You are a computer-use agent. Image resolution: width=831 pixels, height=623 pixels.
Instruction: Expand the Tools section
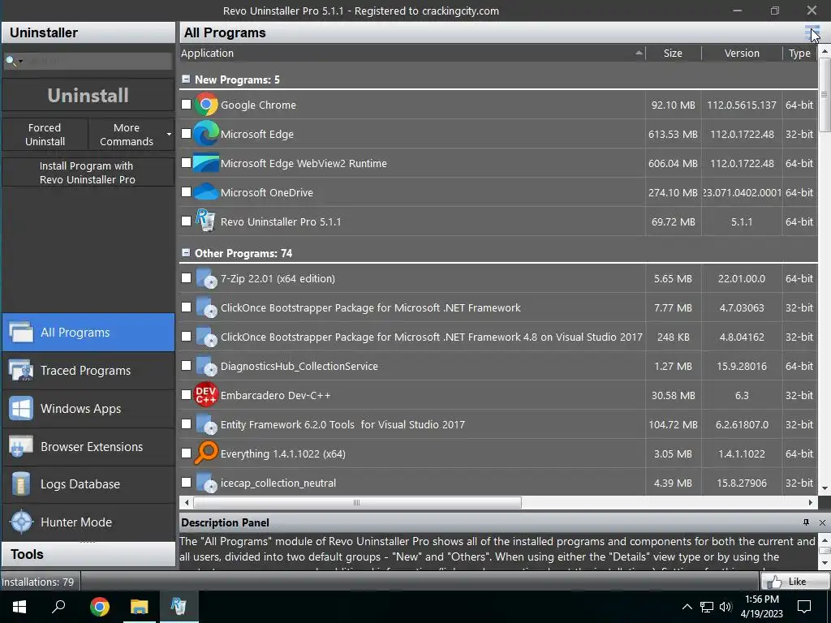coord(88,554)
